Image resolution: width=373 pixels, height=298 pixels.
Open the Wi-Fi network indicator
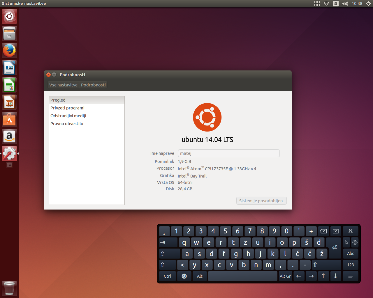pyautogui.click(x=326, y=3)
